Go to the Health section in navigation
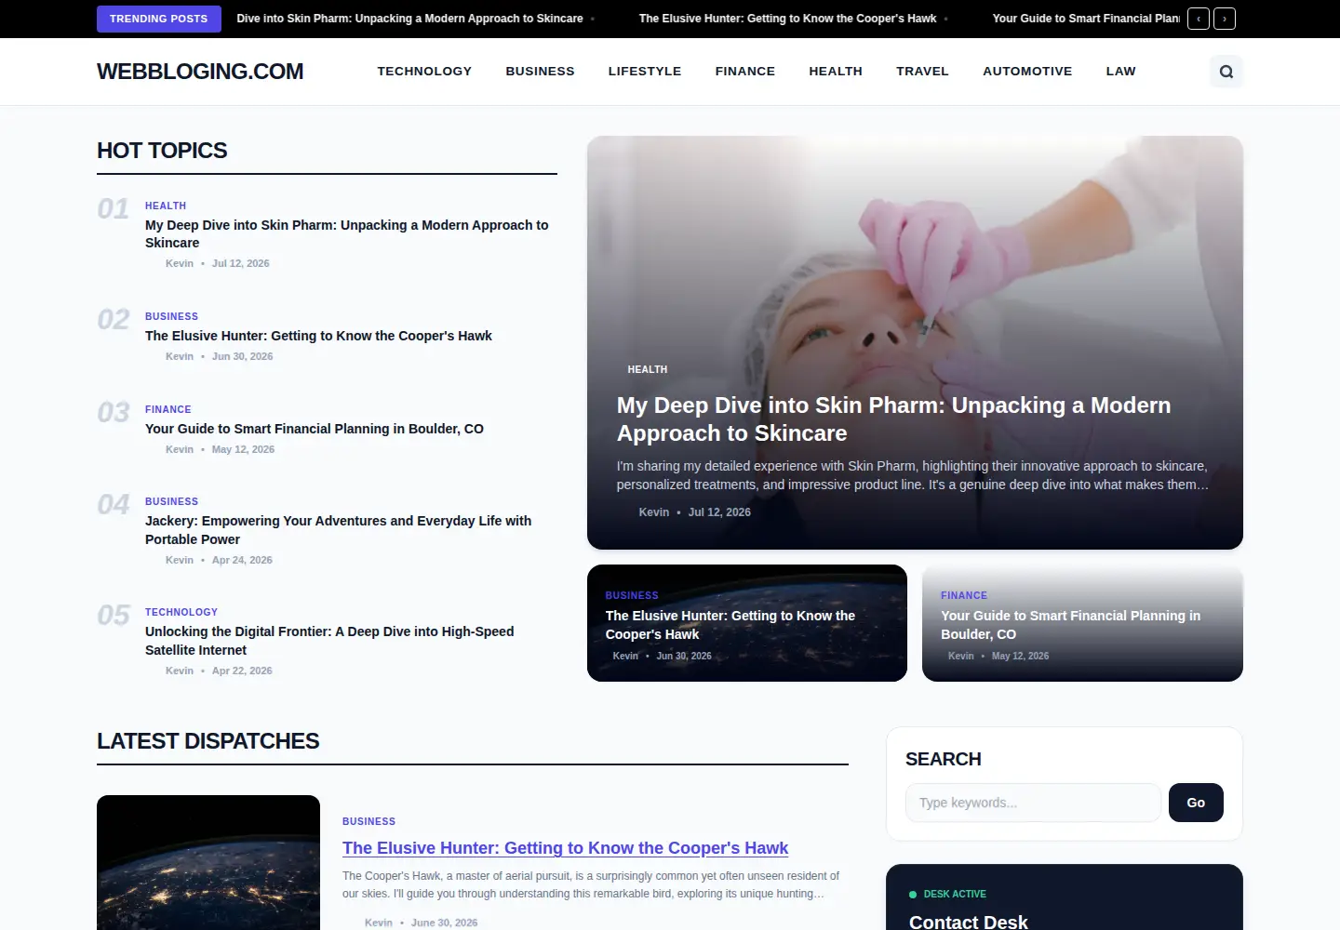Viewport: 1340px width, 930px height. 836,72
